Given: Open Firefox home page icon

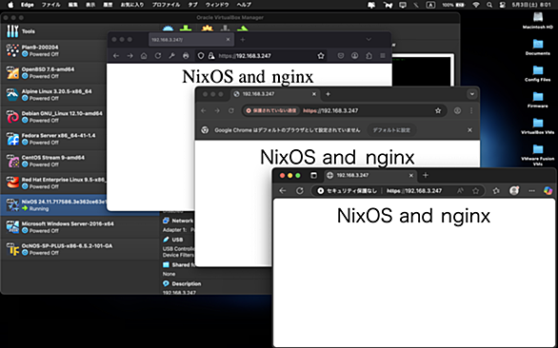Looking at the screenshot, I should point(144,56).
